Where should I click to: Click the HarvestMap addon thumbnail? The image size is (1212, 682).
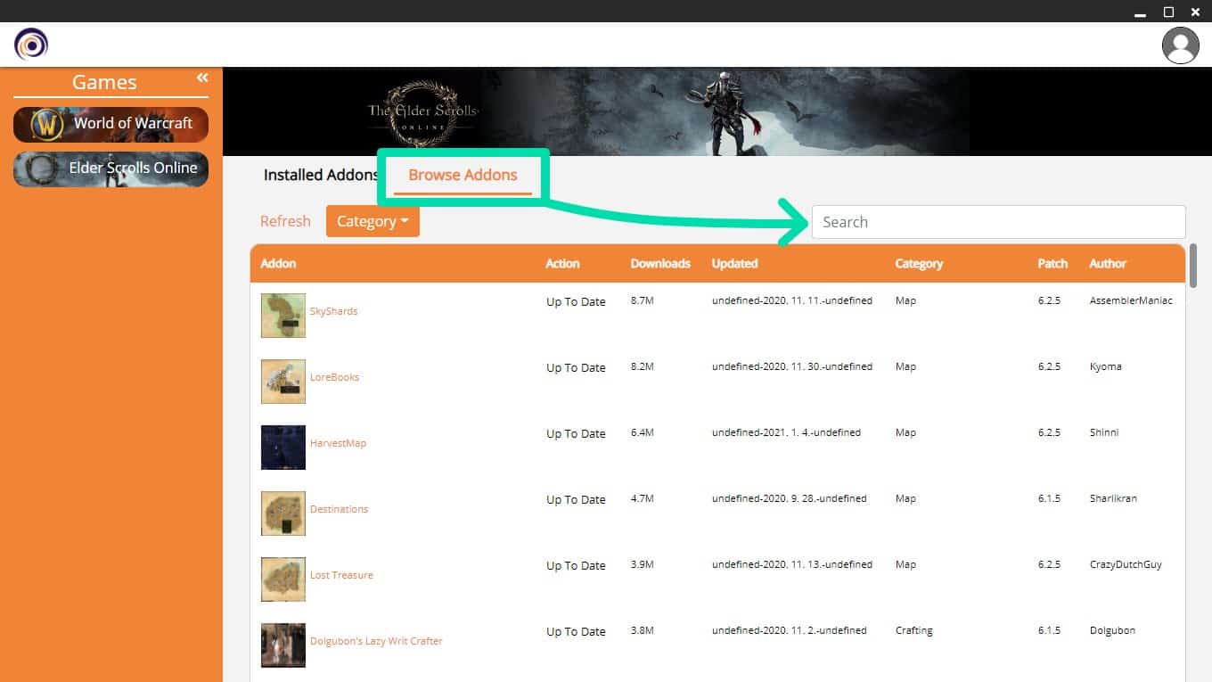pos(283,448)
